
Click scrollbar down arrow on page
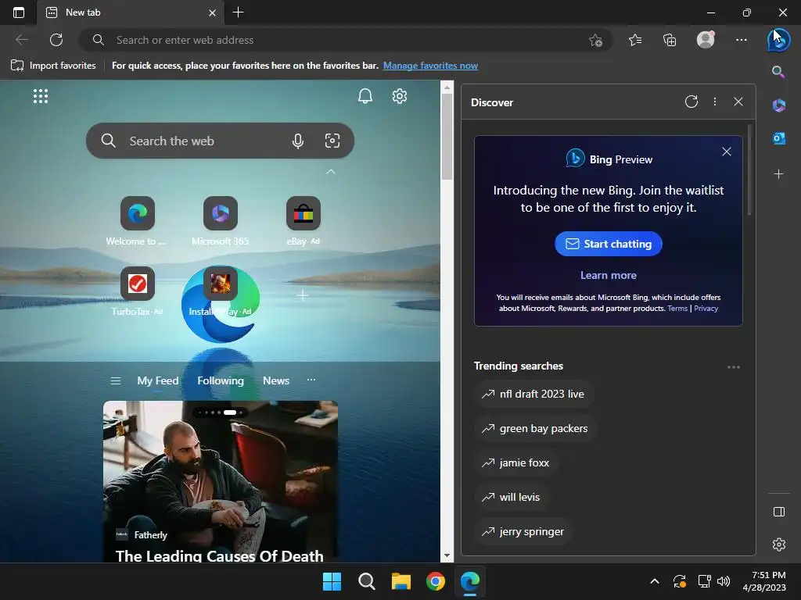point(447,555)
